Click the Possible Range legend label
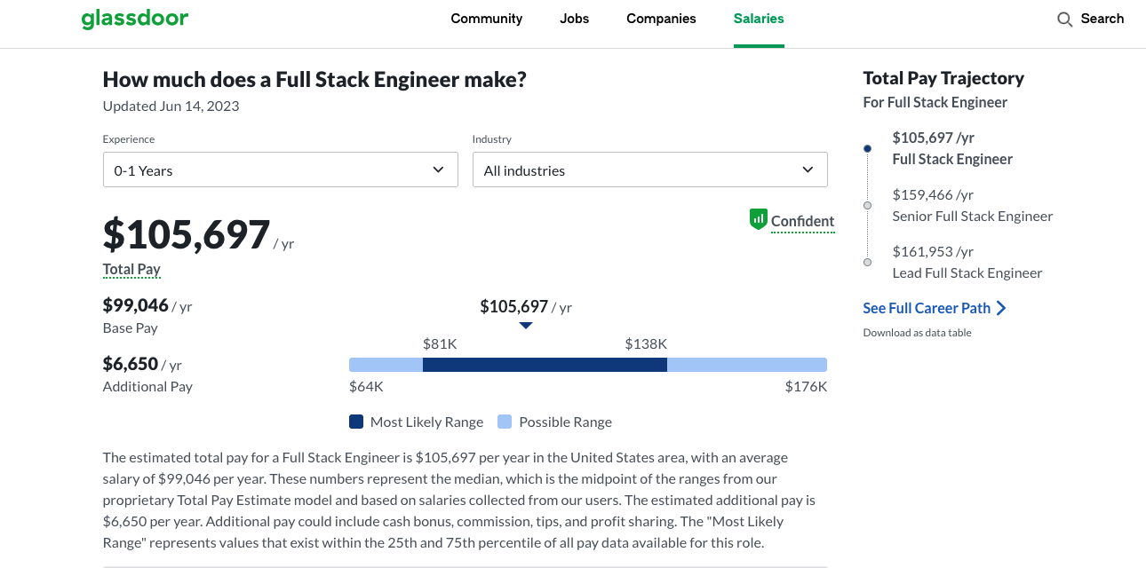This screenshot has width=1146, height=568. [565, 422]
